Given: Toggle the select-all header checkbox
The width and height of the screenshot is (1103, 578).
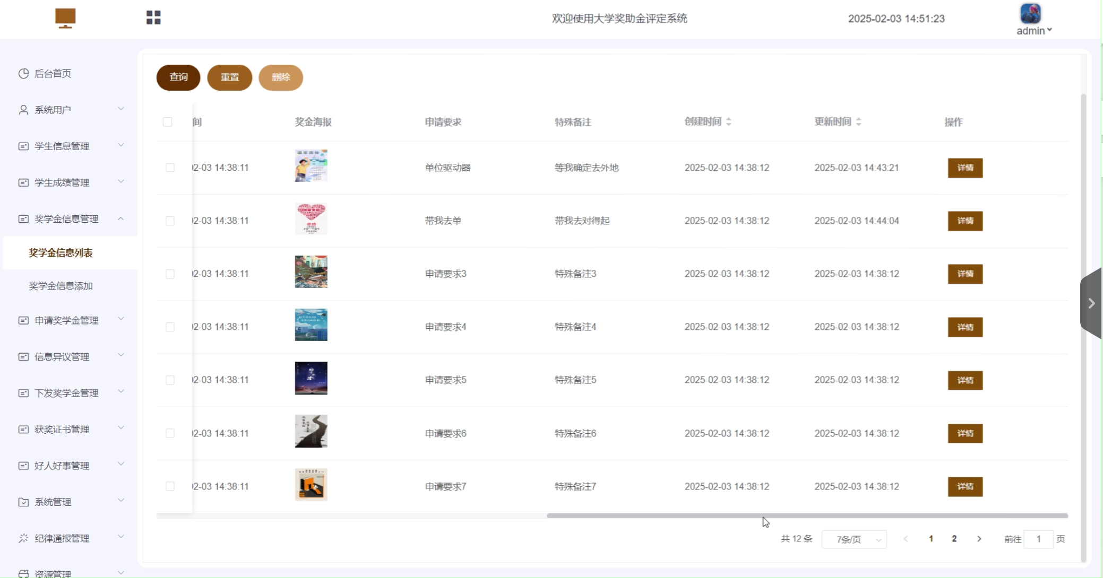Looking at the screenshot, I should click(x=168, y=122).
